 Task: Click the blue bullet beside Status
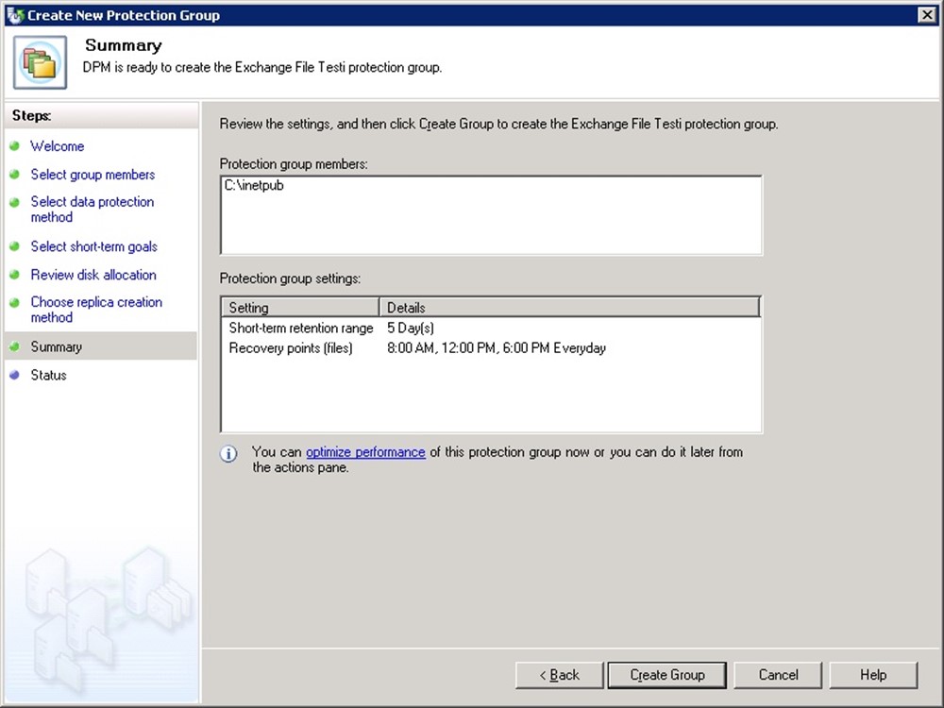[x=14, y=375]
